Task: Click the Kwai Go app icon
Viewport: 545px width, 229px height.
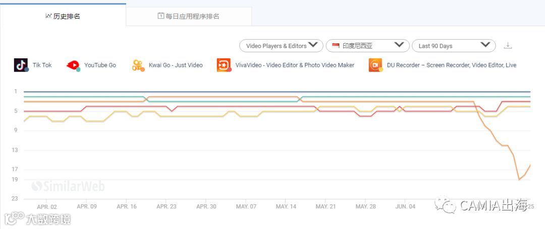Action: [x=138, y=65]
